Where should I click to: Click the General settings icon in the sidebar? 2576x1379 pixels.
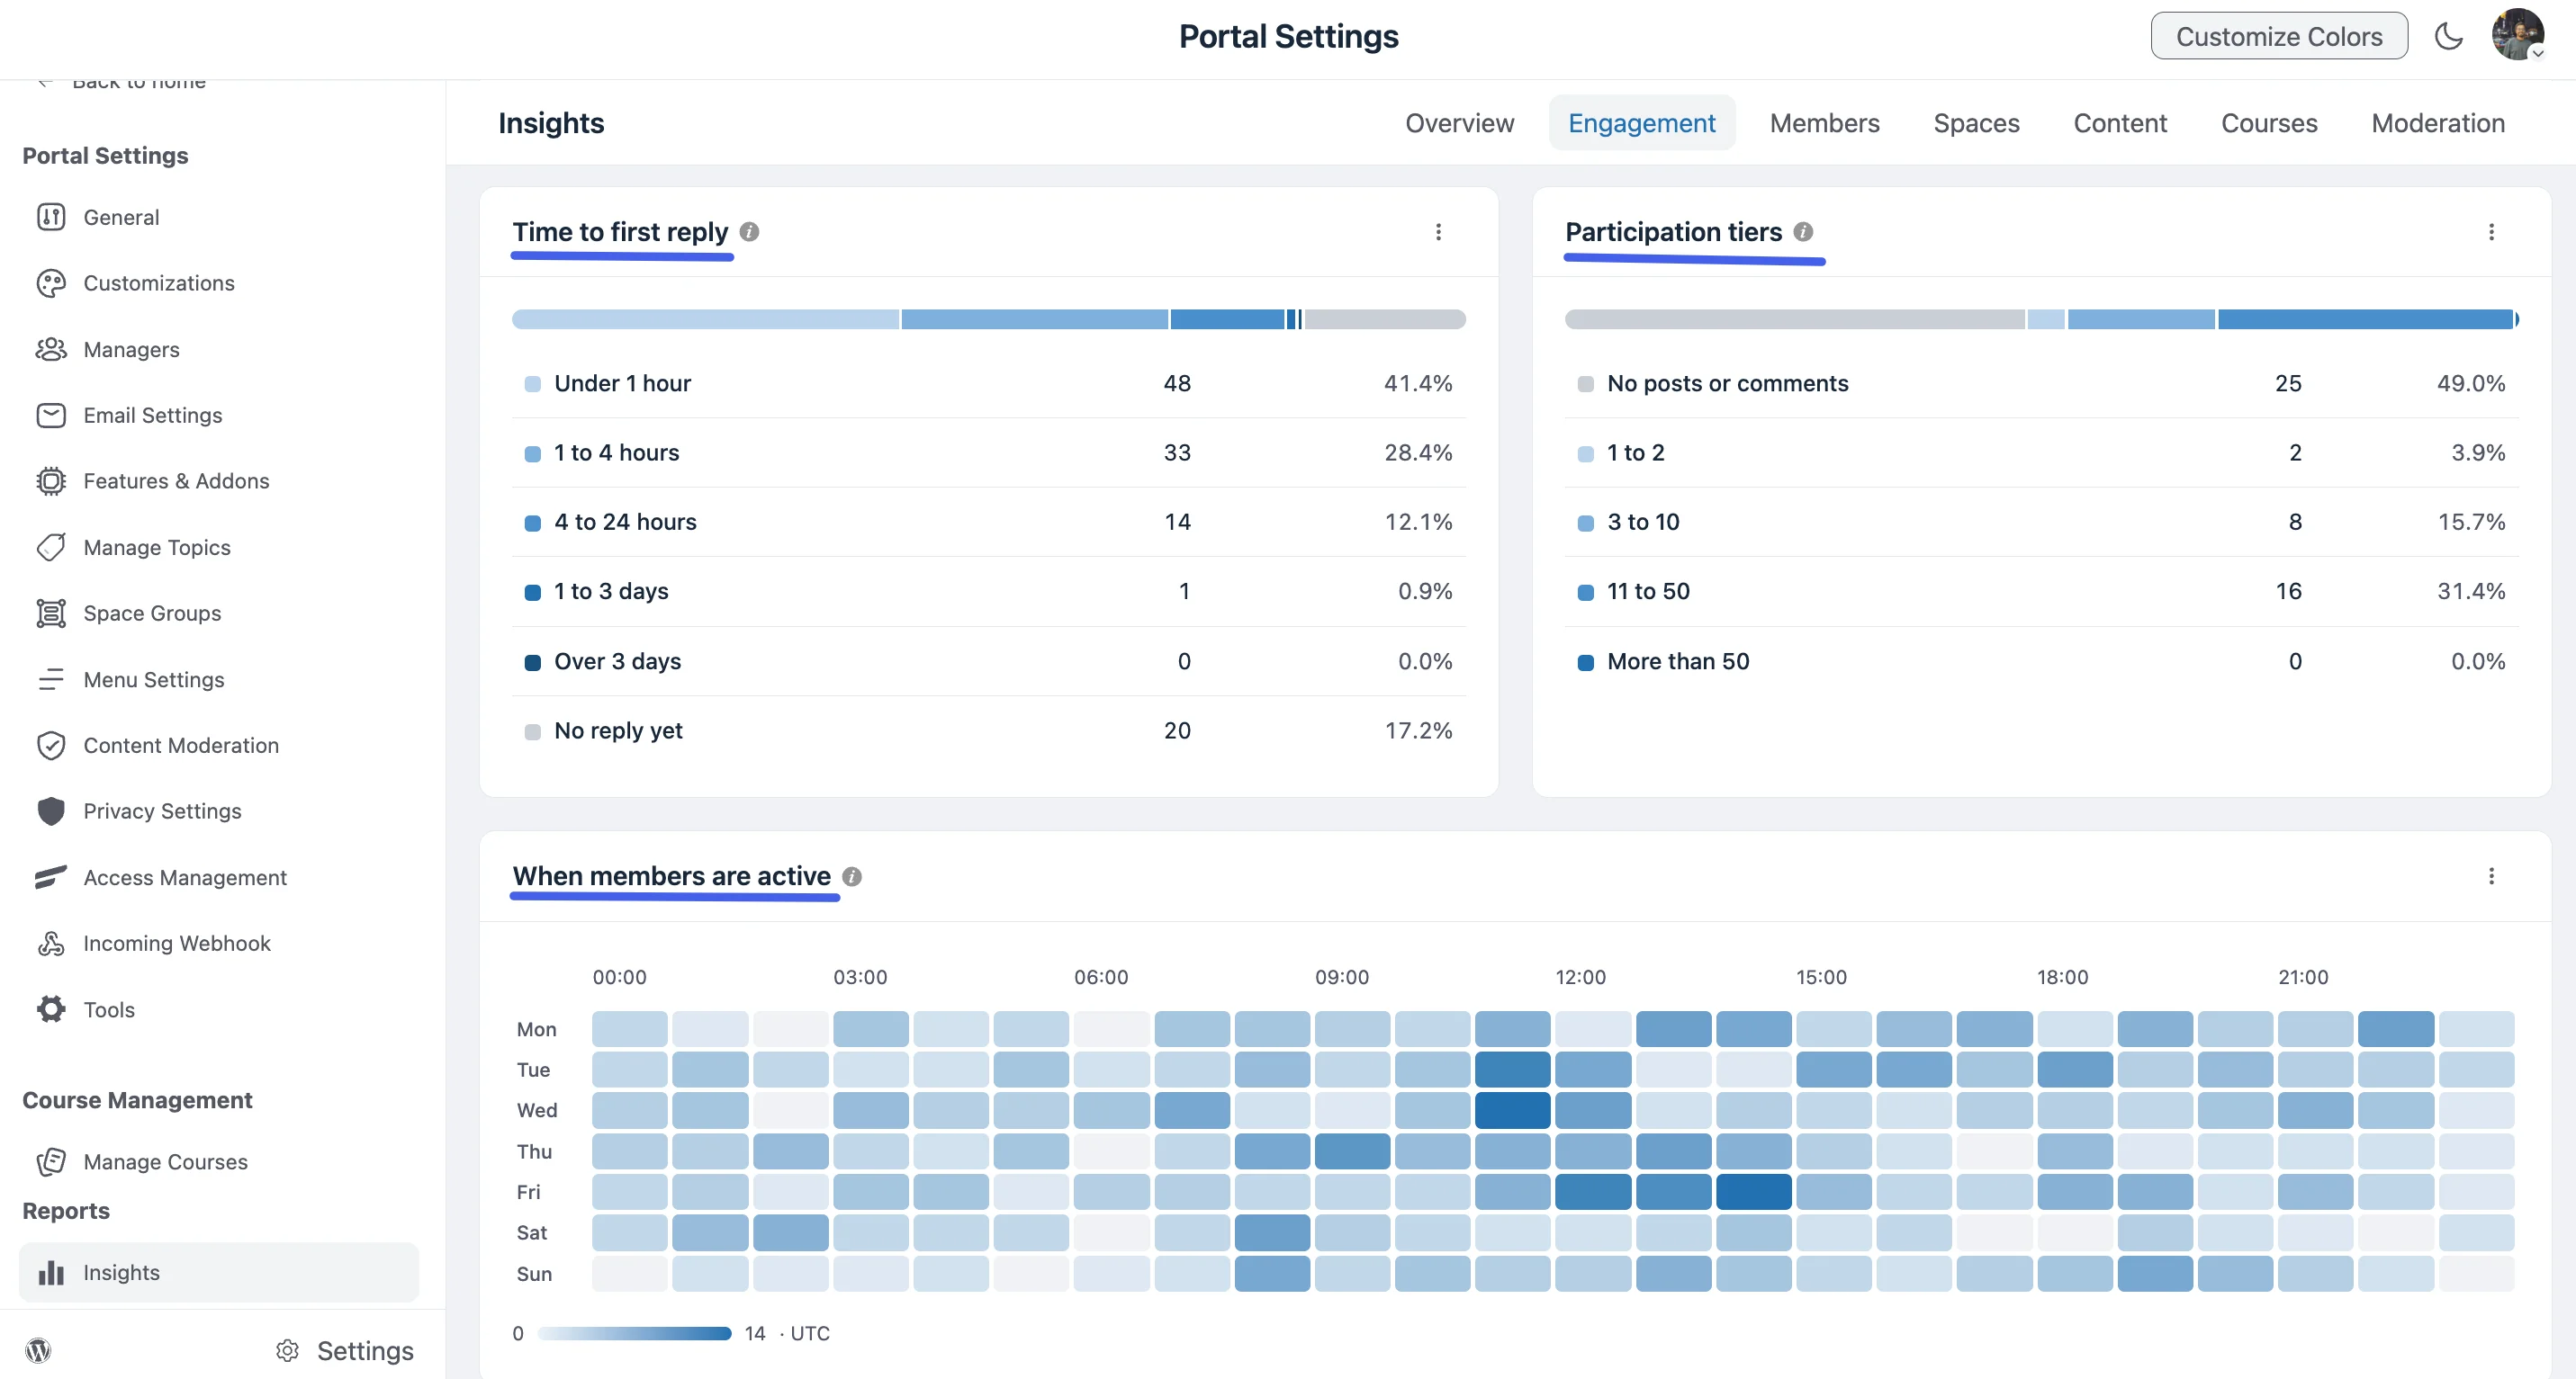point(51,217)
